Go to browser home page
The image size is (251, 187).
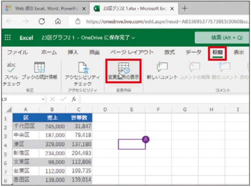(x=58, y=22)
